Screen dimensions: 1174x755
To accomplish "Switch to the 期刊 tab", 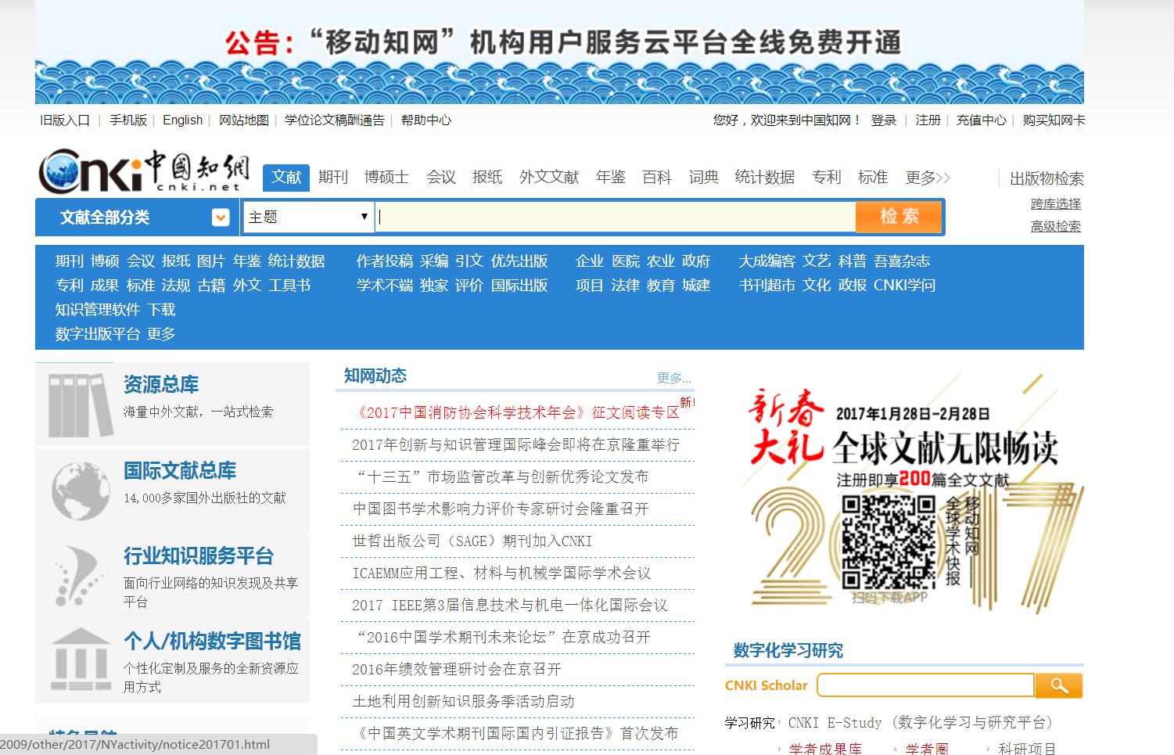I will [x=333, y=177].
